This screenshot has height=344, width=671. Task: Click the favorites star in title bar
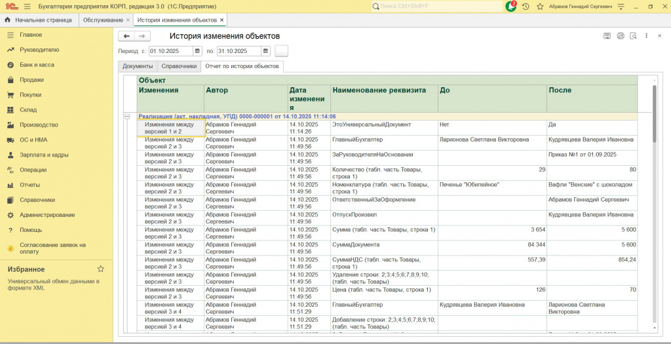tap(540, 6)
